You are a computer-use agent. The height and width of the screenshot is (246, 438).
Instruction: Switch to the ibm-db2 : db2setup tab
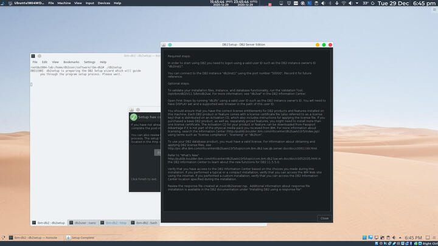point(49,222)
